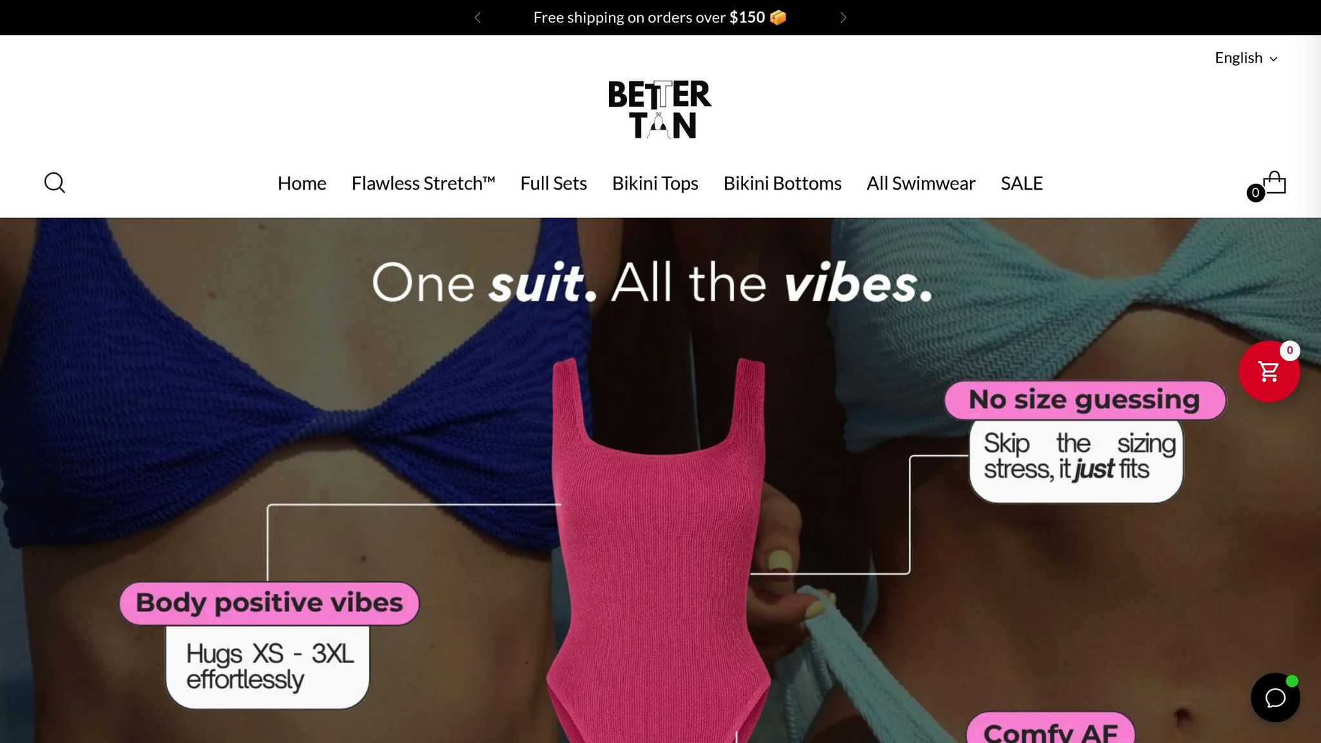Open the live chat bubble
The height and width of the screenshot is (743, 1321).
(1275, 697)
